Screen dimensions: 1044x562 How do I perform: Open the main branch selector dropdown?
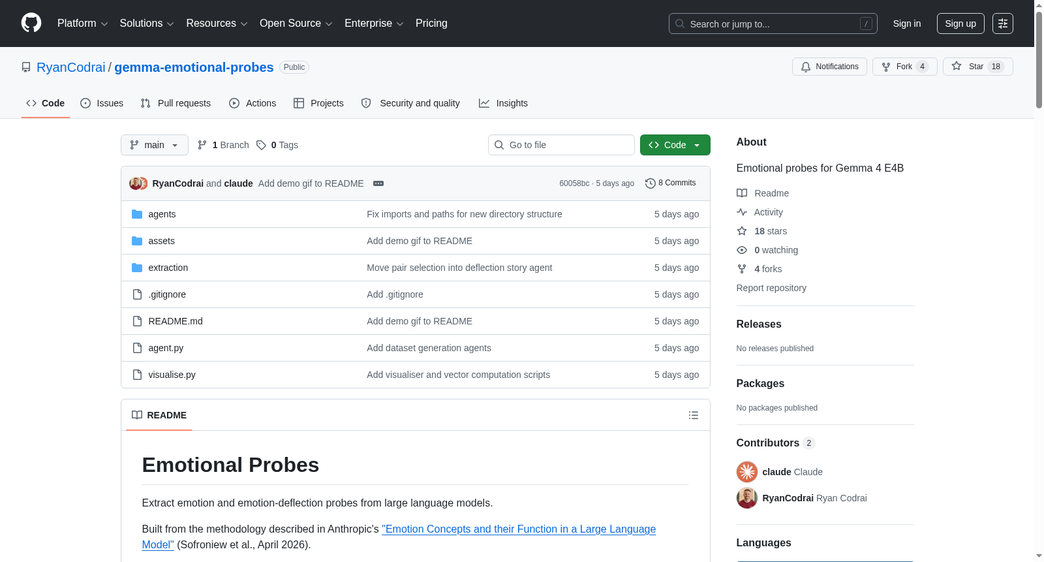[155, 145]
